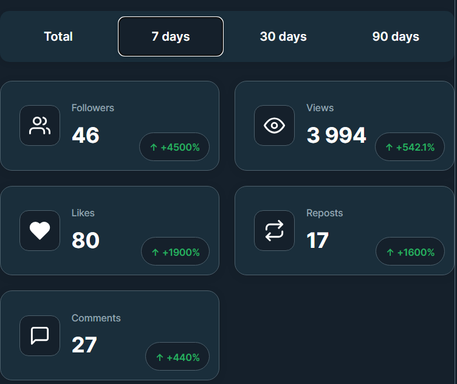Screen dimensions: 457x384
Task: Click the Reposts arrows icon
Action: coord(274,231)
